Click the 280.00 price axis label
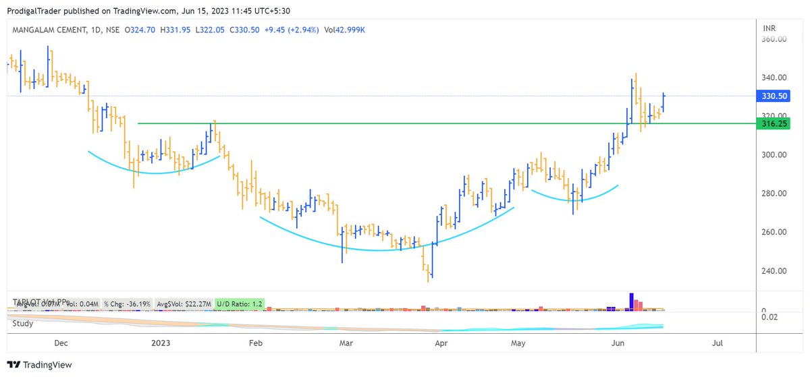810x377 pixels. coord(774,194)
